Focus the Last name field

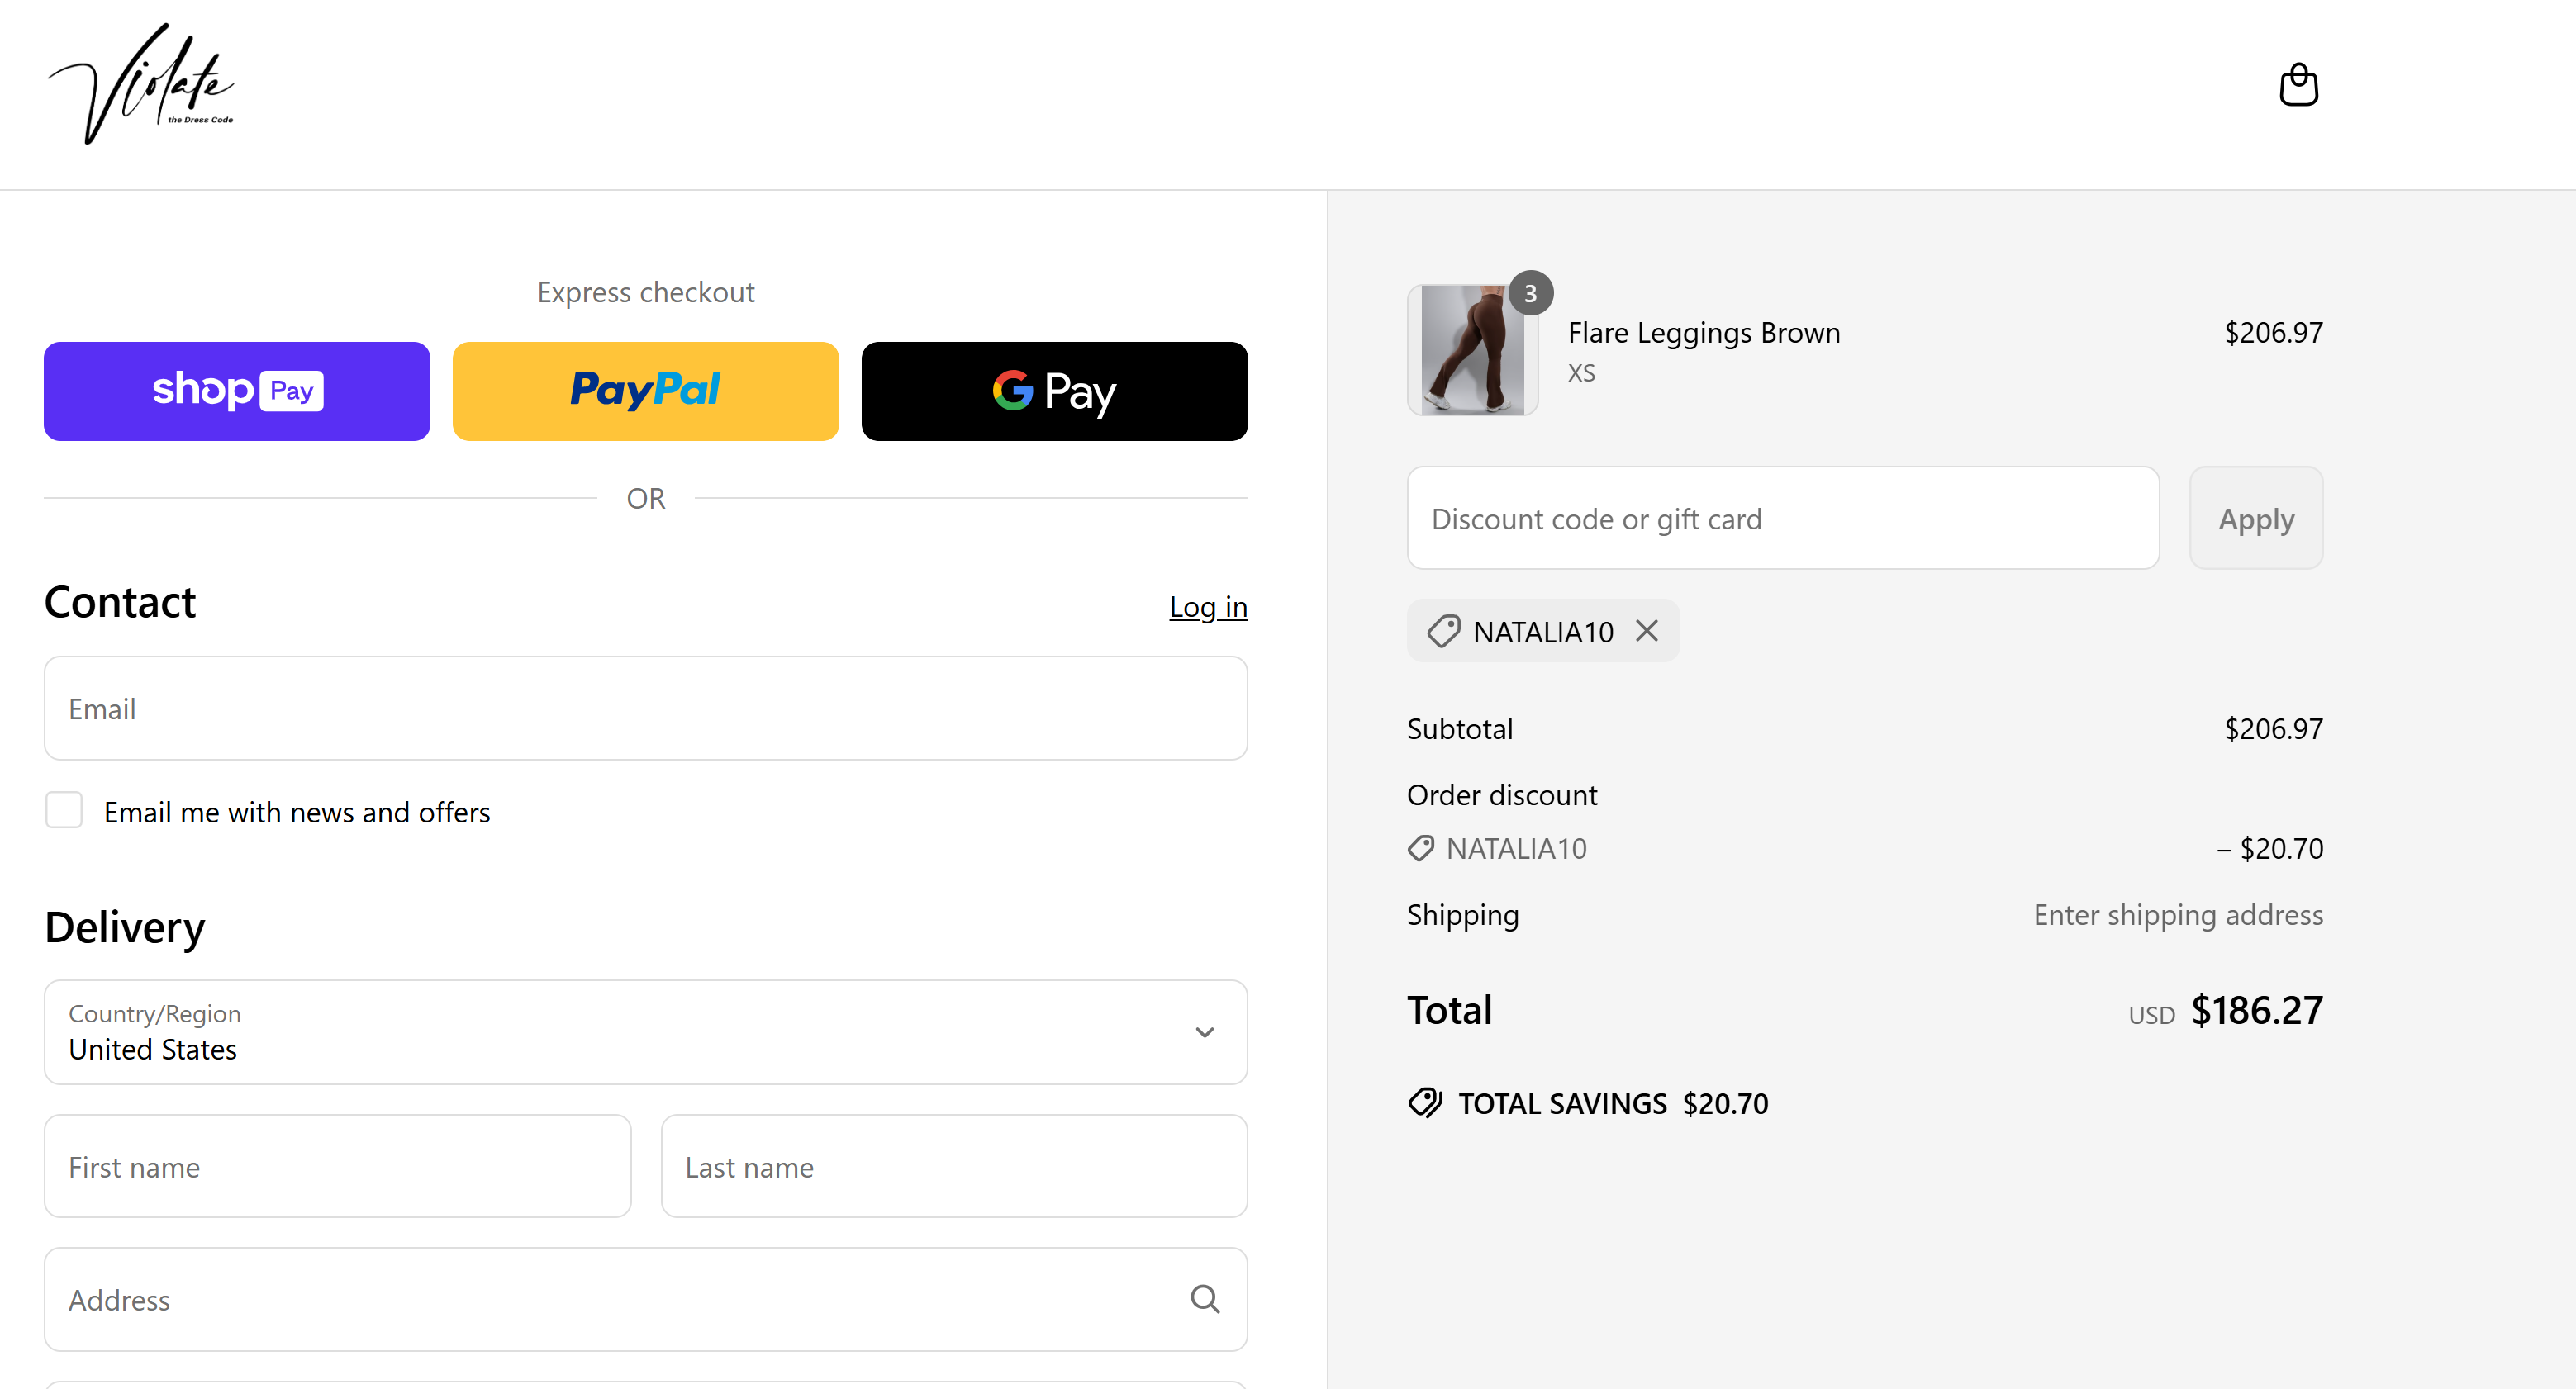point(954,1166)
